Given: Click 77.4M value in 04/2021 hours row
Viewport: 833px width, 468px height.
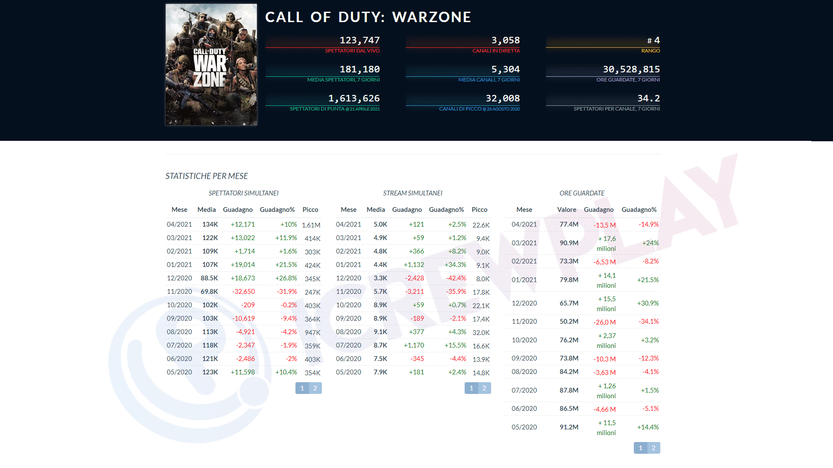Looking at the screenshot, I should (569, 224).
